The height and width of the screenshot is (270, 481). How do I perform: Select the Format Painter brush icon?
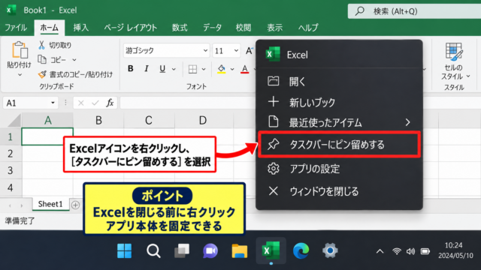point(42,74)
